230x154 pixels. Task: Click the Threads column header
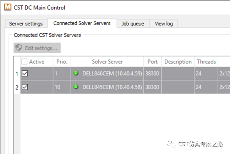206,62
